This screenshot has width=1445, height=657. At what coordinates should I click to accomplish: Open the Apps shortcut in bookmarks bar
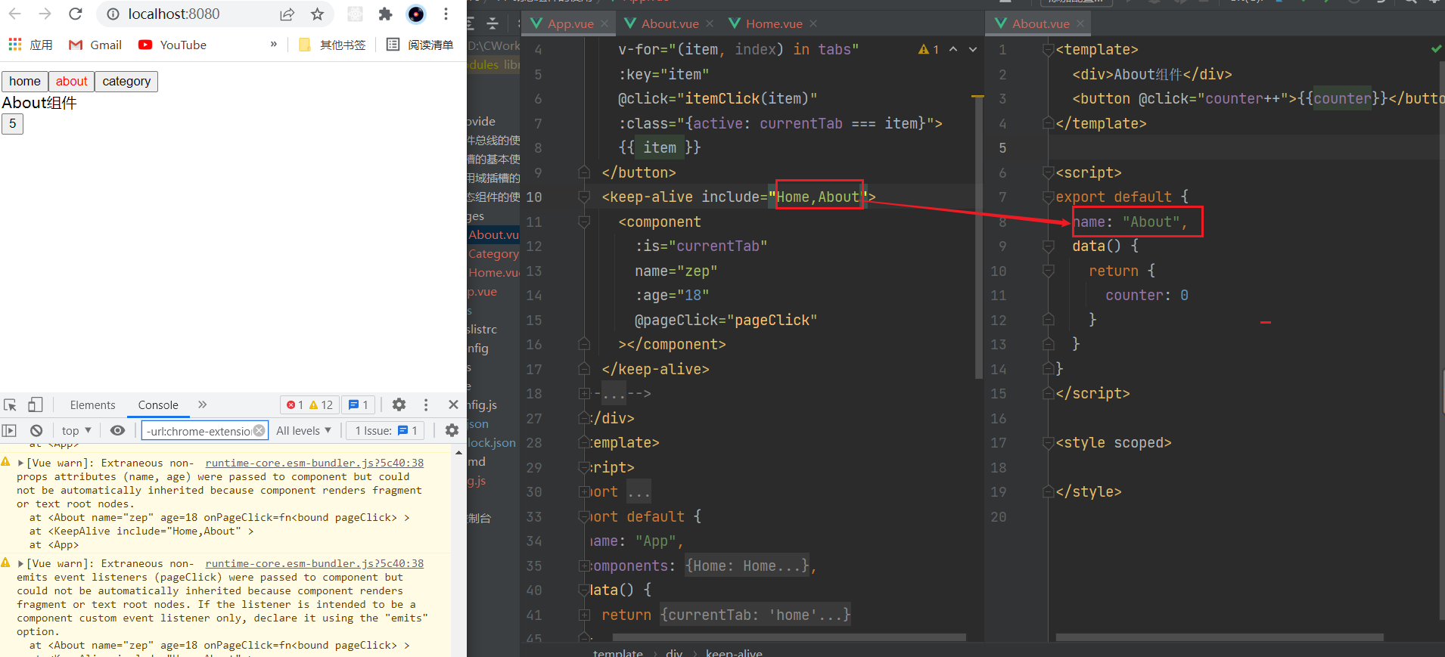point(30,45)
